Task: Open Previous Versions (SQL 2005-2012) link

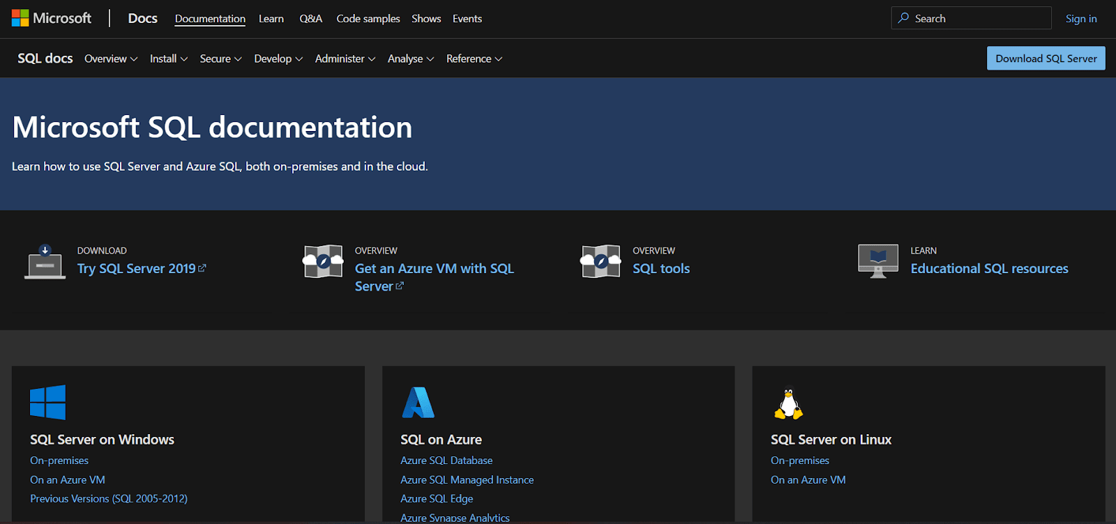Action: click(x=109, y=499)
